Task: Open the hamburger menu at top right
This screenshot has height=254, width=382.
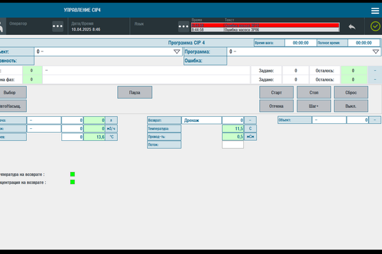Action: coord(374,11)
